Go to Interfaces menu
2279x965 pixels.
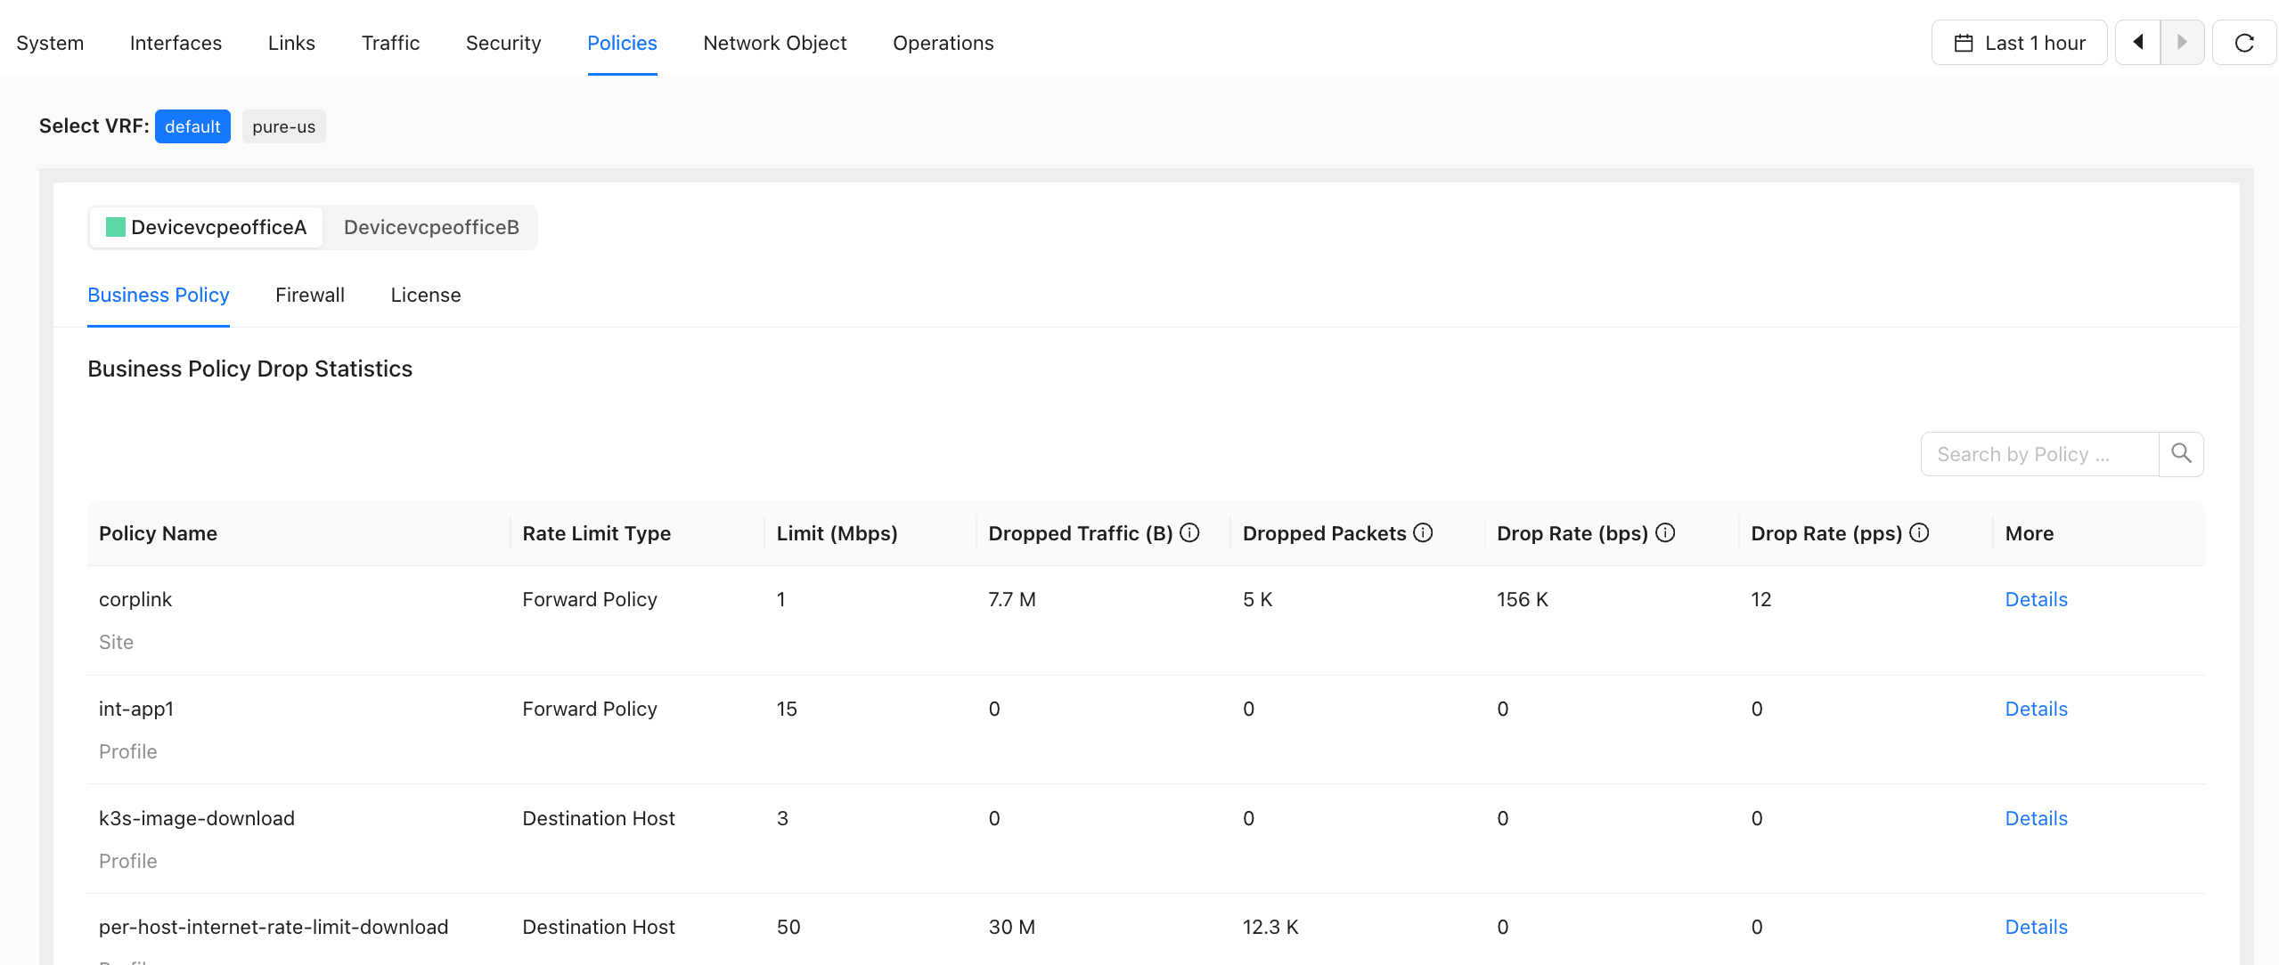click(176, 43)
